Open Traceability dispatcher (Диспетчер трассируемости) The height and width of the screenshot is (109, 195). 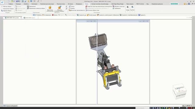[x=77, y=10]
